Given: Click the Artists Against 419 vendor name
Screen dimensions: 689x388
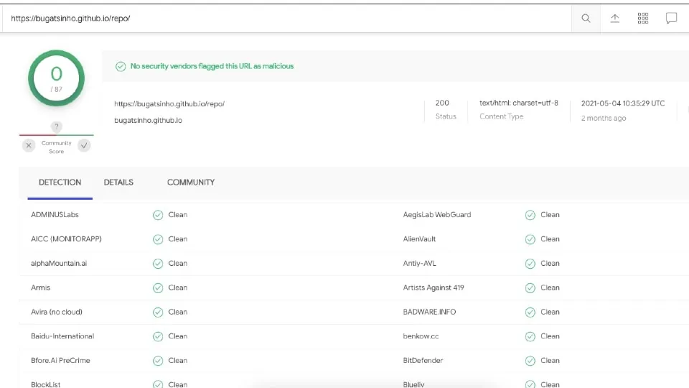Looking at the screenshot, I should point(433,287).
